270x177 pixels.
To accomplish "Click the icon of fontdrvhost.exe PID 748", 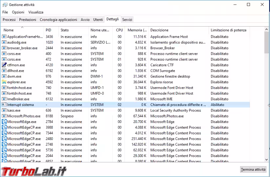I will click(x=4, y=93).
